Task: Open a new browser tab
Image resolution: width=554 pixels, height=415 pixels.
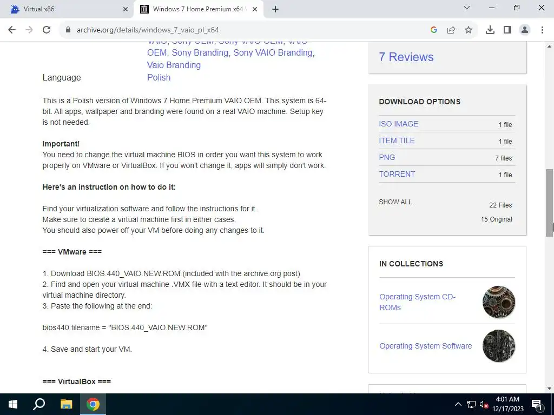Action: click(275, 9)
